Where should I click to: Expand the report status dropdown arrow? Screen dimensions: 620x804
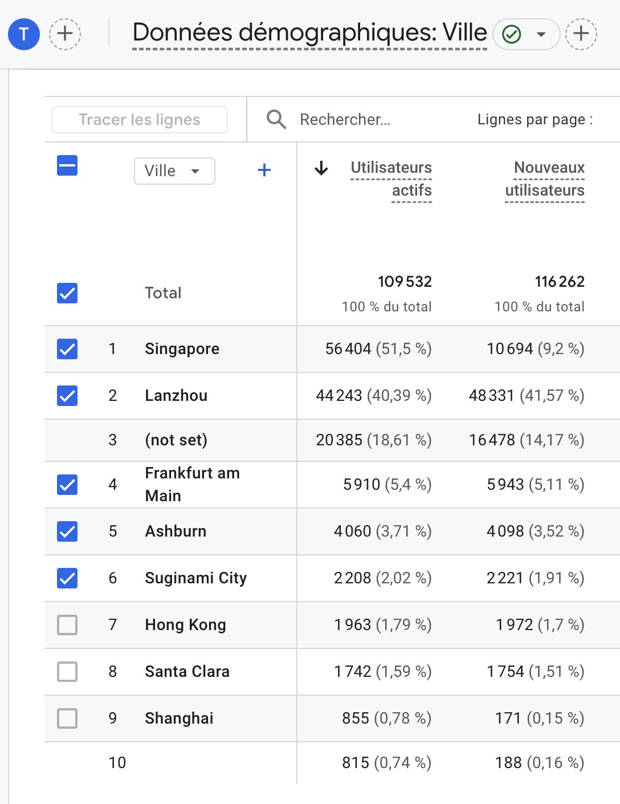point(541,35)
